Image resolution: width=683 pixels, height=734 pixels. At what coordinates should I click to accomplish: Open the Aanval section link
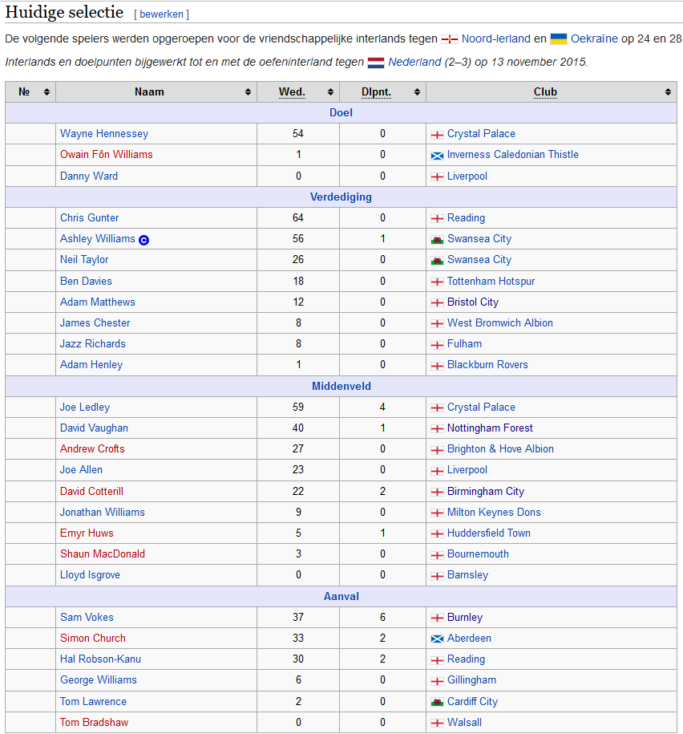pyautogui.click(x=341, y=596)
